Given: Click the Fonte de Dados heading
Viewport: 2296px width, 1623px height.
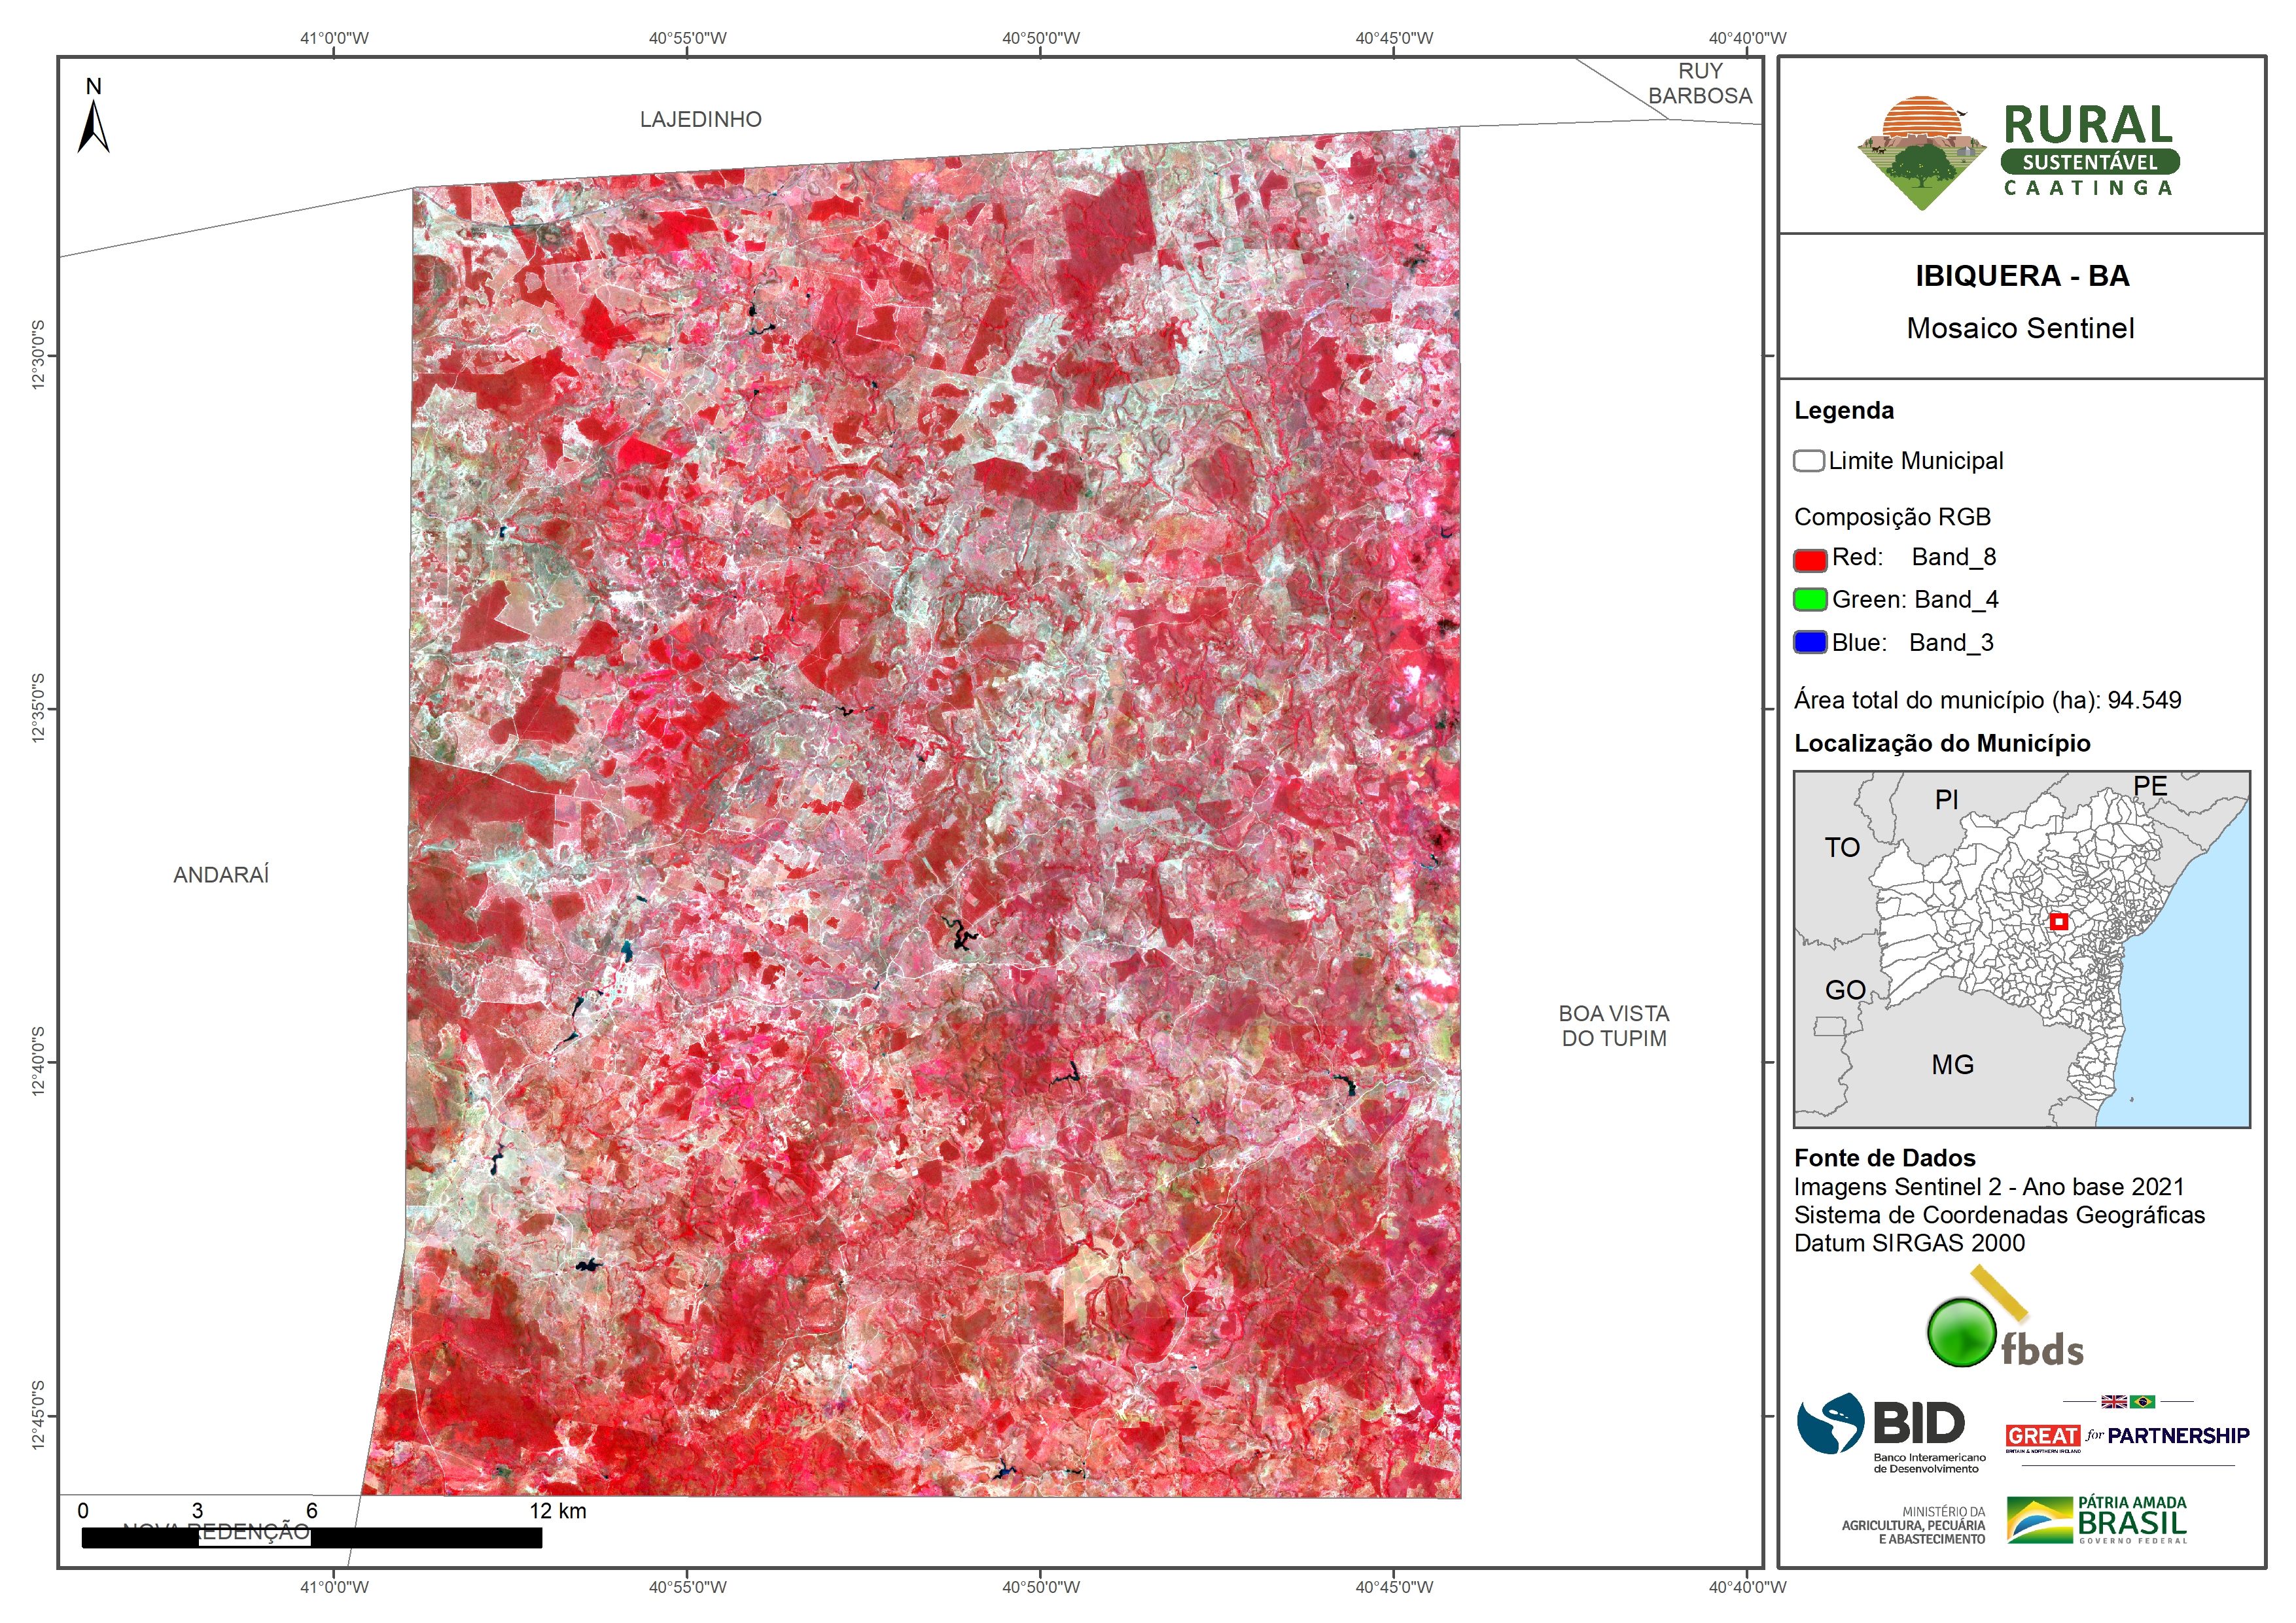Looking at the screenshot, I should 1884,1158.
